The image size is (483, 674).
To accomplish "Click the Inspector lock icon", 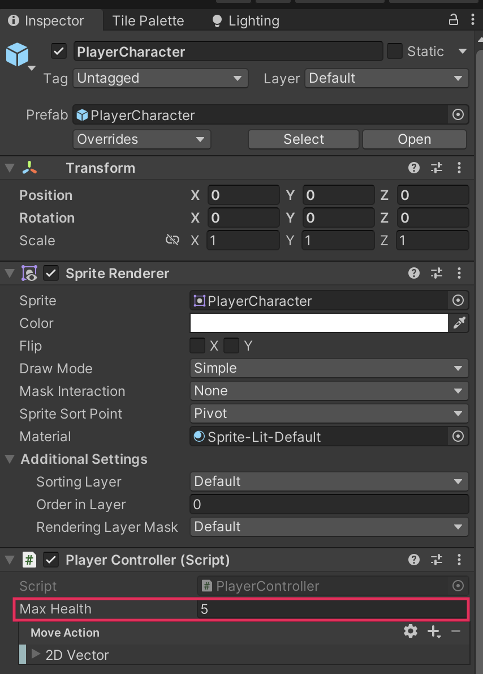I will (x=453, y=20).
